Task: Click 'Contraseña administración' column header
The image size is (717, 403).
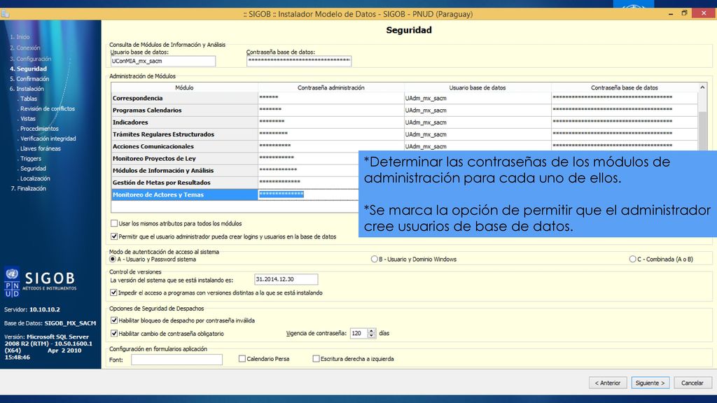Action: click(x=331, y=87)
